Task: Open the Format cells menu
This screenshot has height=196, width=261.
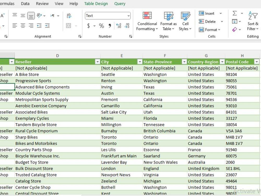Action: 210,30
